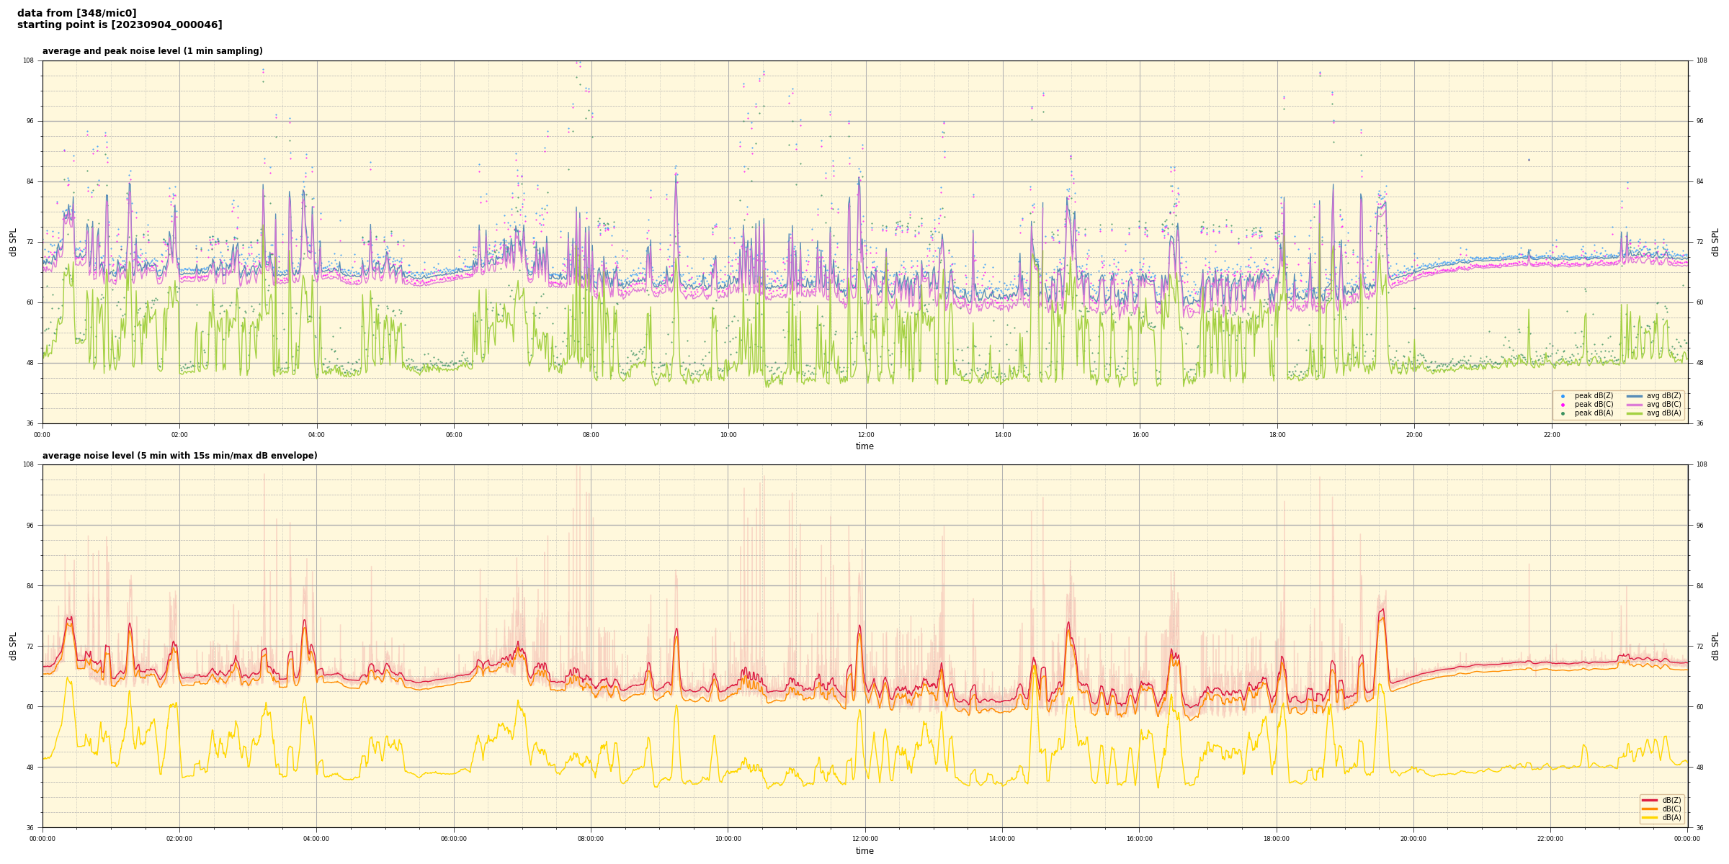This screenshot has height=864, width=1729.
Task: Click the avg dB(A) legend line sample
Action: (1635, 413)
